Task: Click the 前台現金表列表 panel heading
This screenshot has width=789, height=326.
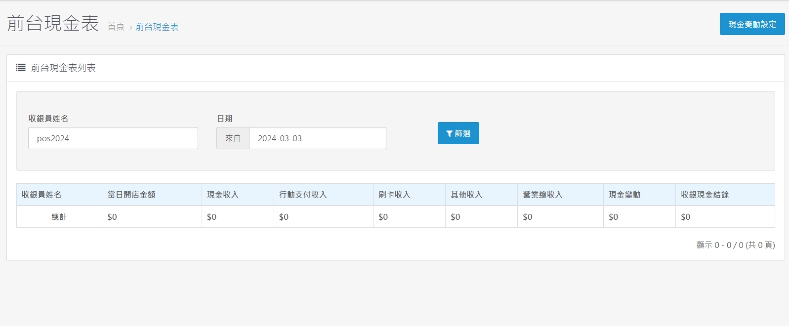Action: (63, 68)
